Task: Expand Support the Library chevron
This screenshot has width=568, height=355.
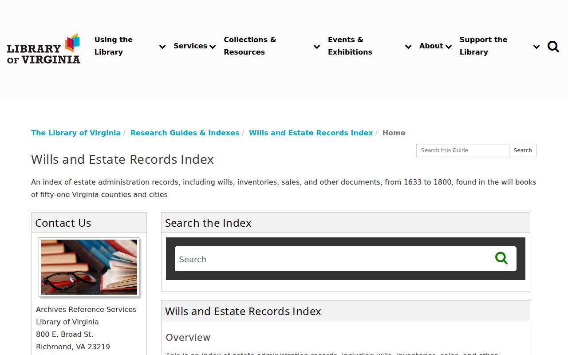Action: tap(536, 47)
